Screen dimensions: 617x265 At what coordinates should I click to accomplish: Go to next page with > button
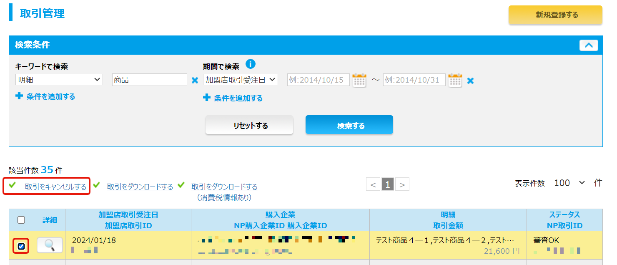402,184
